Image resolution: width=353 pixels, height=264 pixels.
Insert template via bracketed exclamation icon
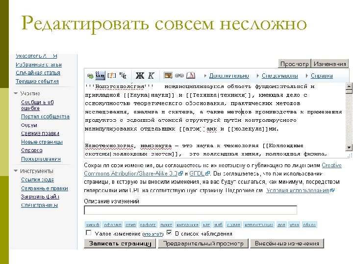pyautogui.click(x=112, y=76)
